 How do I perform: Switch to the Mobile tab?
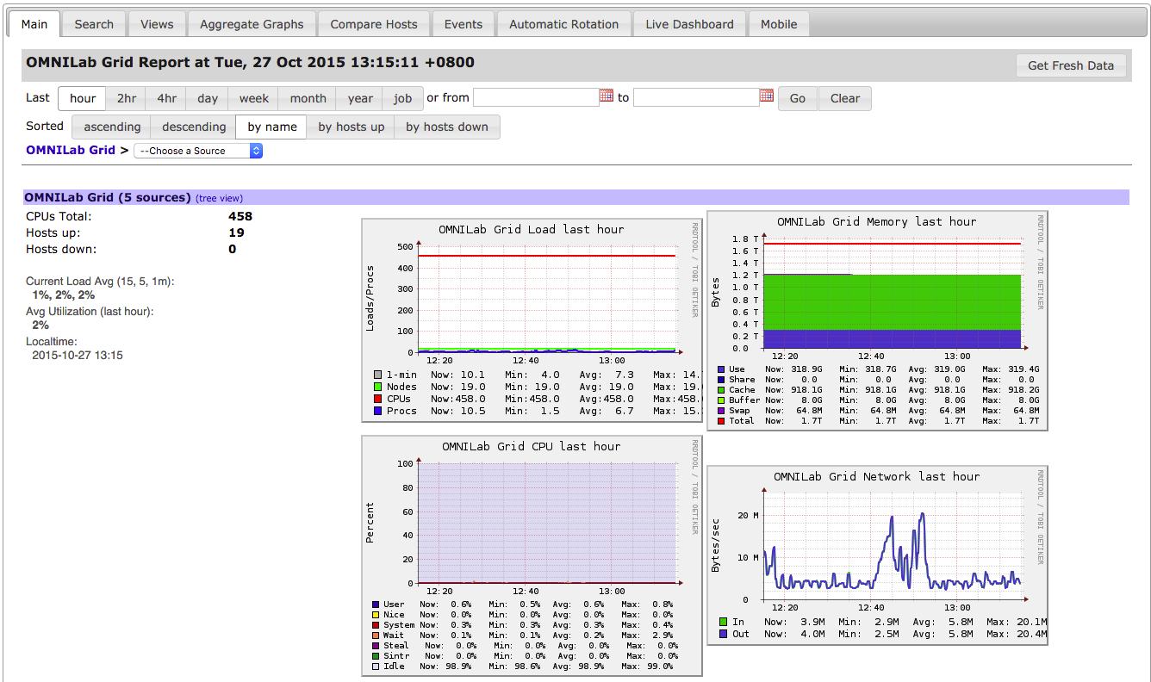click(x=779, y=24)
